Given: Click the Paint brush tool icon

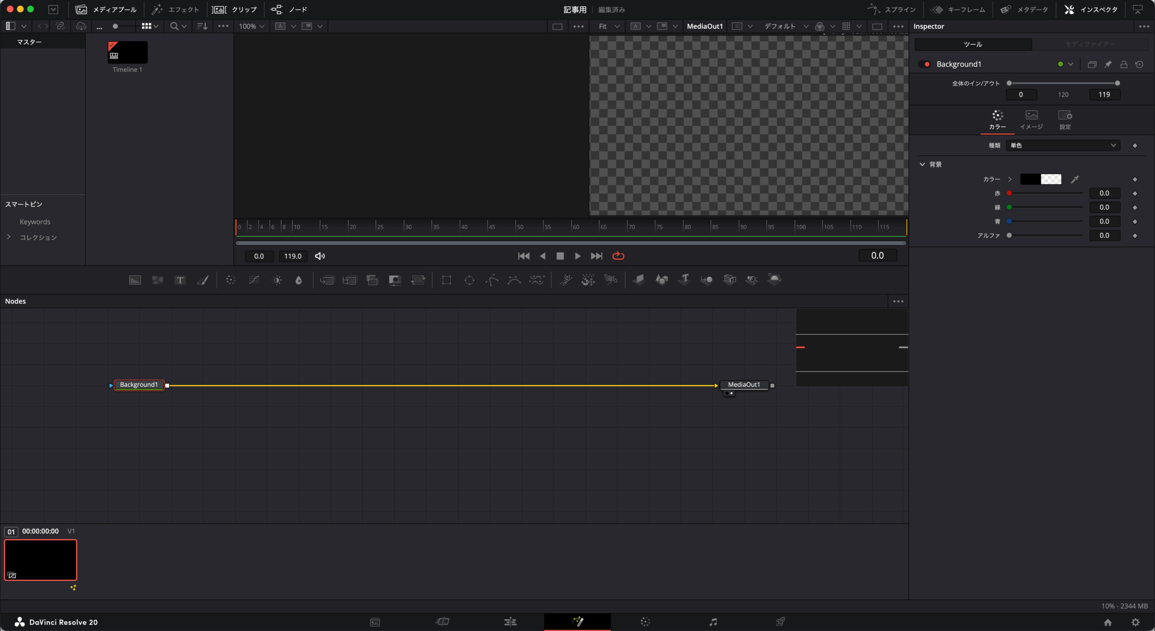Looking at the screenshot, I should [x=203, y=280].
